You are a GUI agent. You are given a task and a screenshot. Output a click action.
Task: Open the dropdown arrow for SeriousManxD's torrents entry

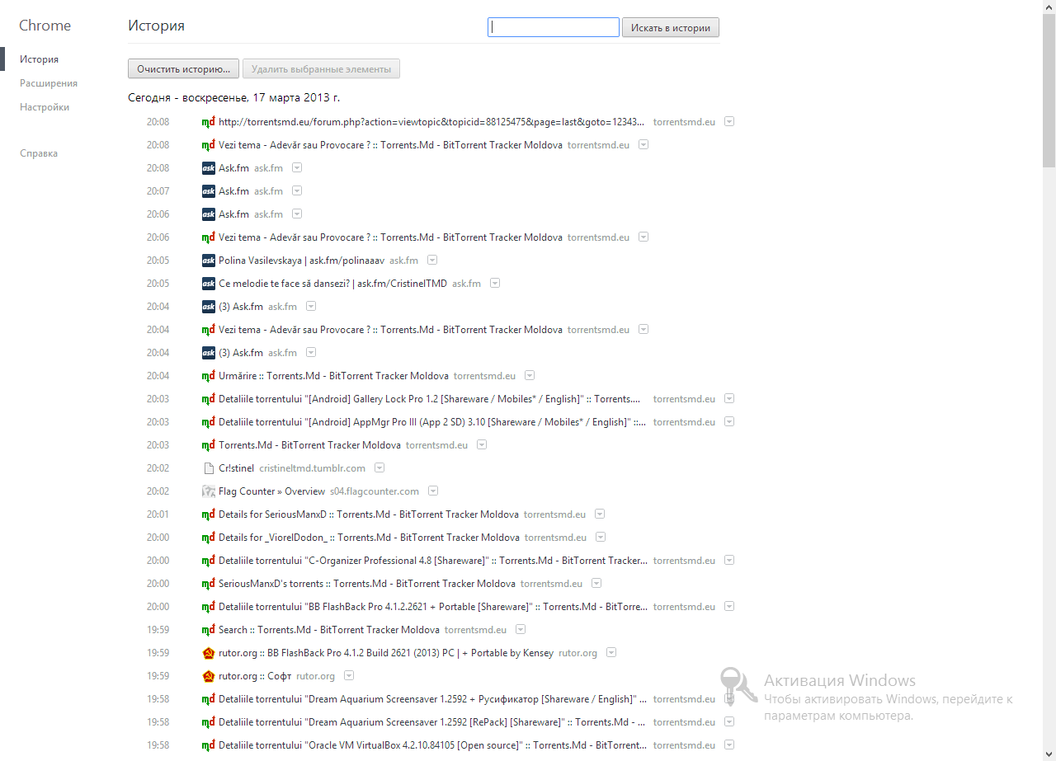point(596,583)
